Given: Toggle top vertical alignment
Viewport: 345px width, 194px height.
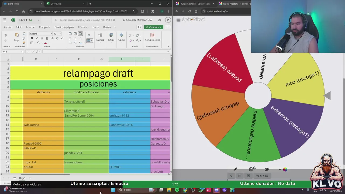Looking at the screenshot, I should (70, 34).
